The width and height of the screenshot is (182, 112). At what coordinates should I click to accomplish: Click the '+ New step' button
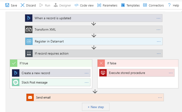click(x=96, y=107)
